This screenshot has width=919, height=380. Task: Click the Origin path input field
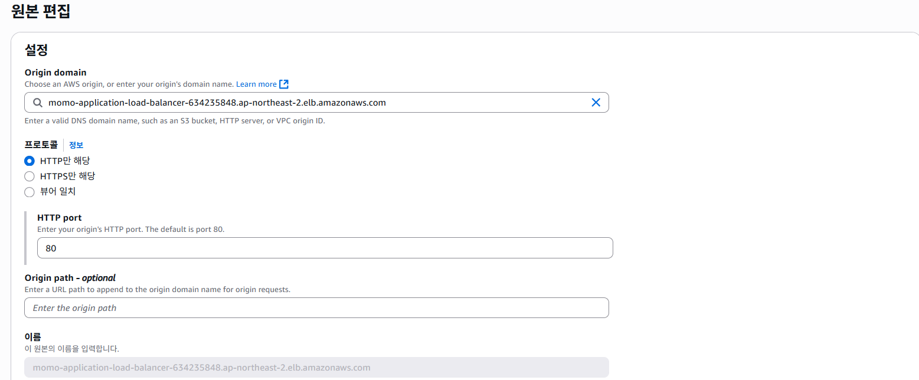pos(316,308)
